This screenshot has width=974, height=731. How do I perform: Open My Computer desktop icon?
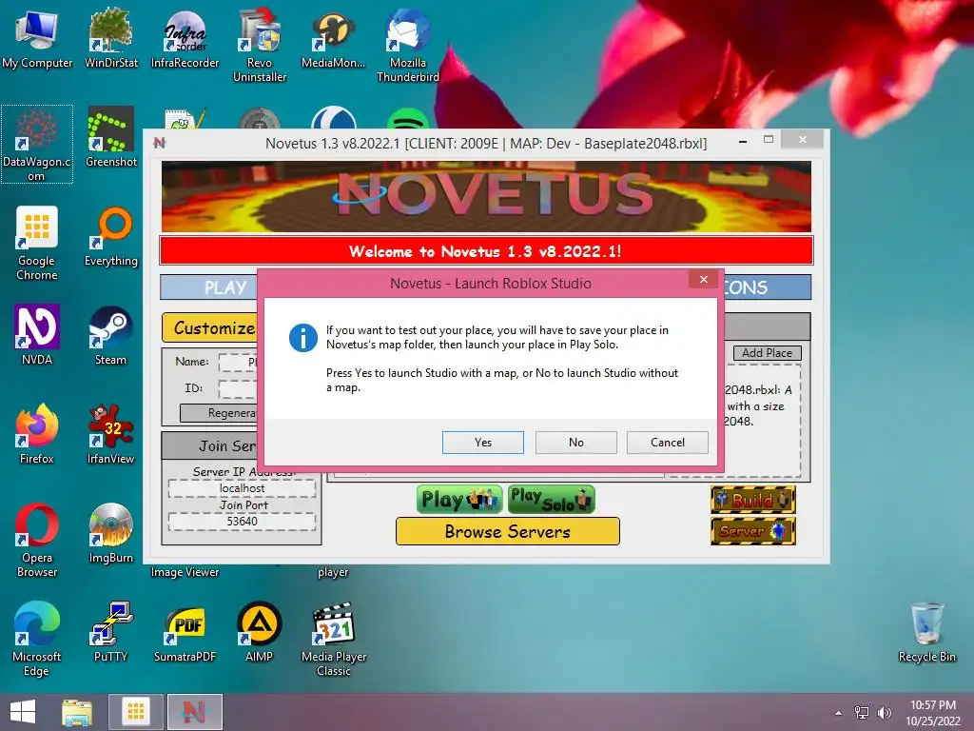[x=37, y=38]
